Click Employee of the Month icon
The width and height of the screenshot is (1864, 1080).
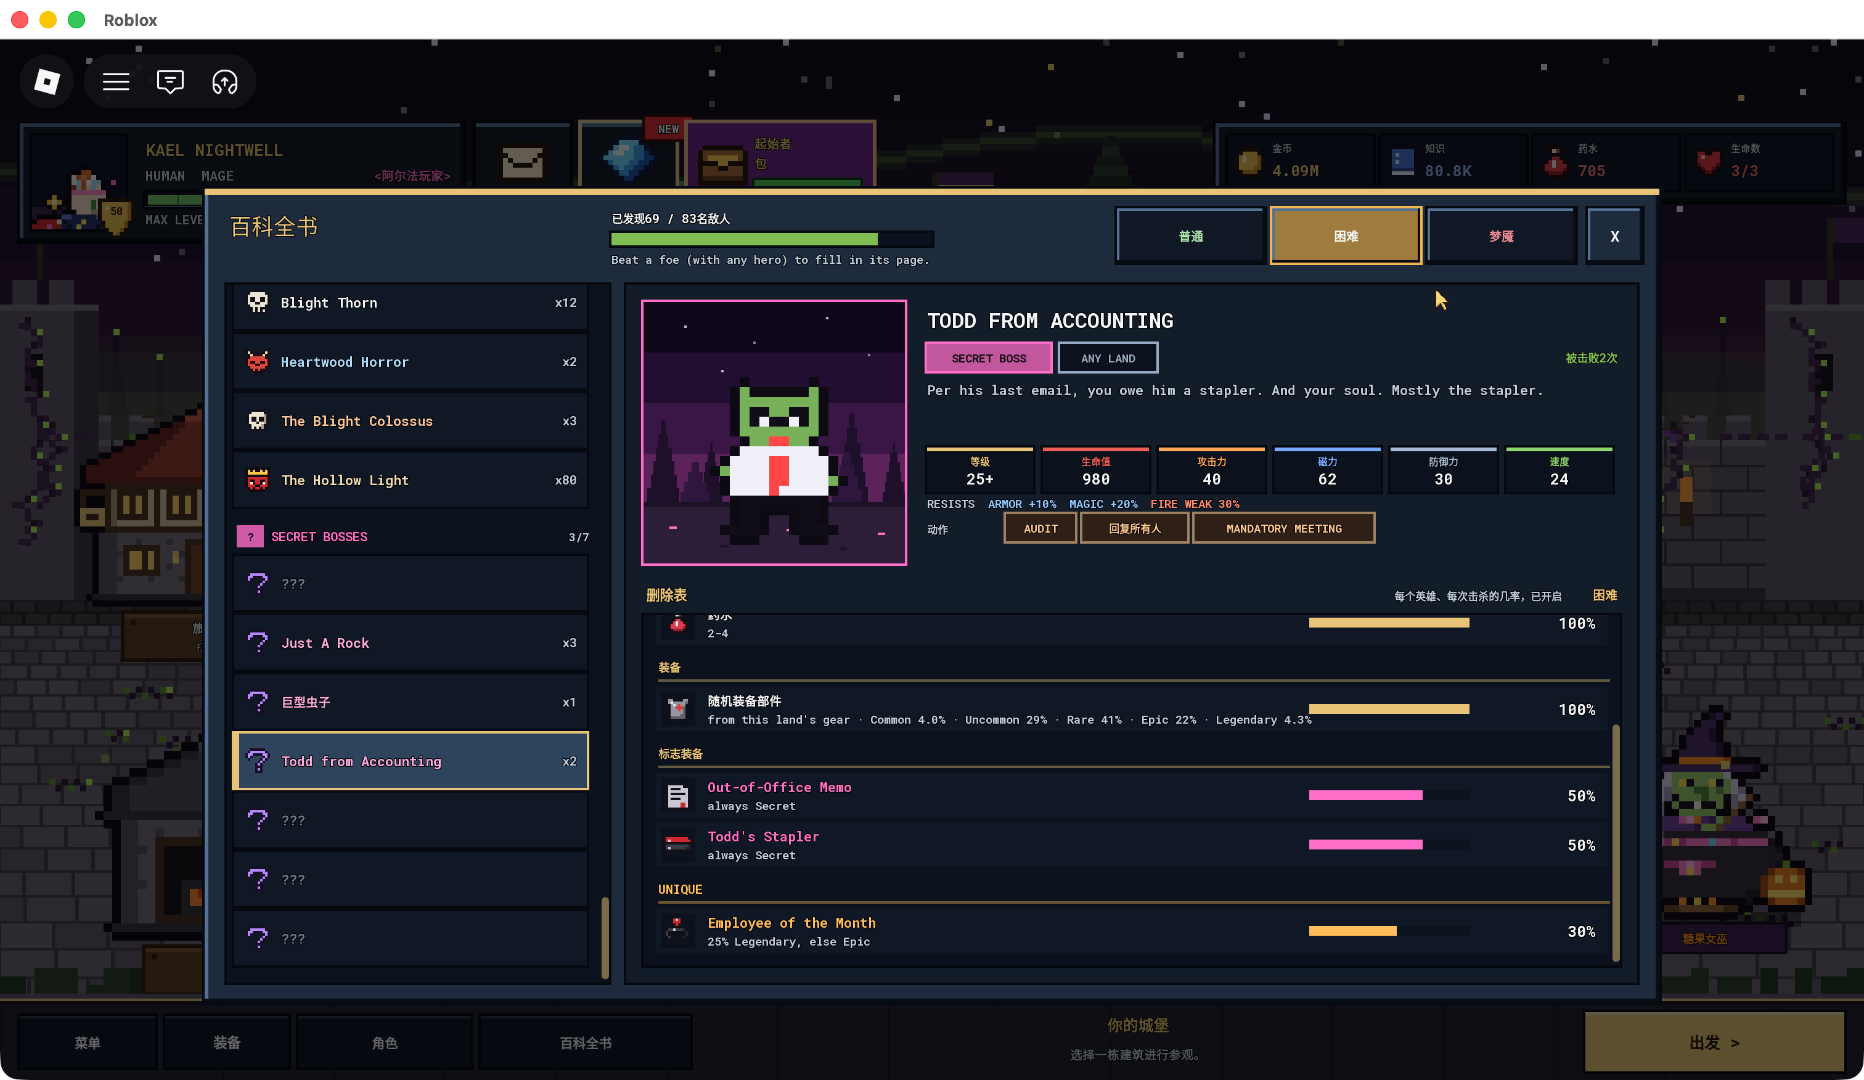(x=677, y=931)
